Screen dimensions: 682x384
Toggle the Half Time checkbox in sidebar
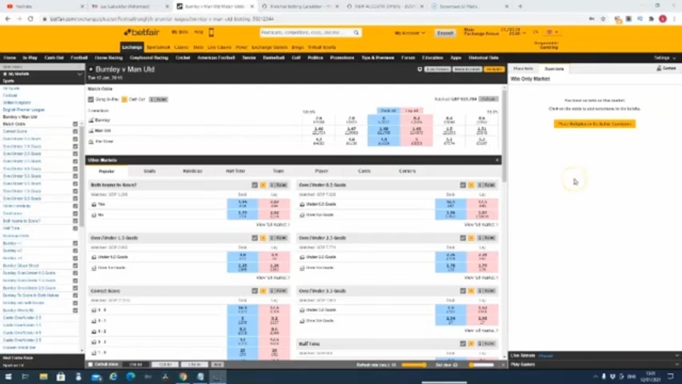tap(75, 228)
